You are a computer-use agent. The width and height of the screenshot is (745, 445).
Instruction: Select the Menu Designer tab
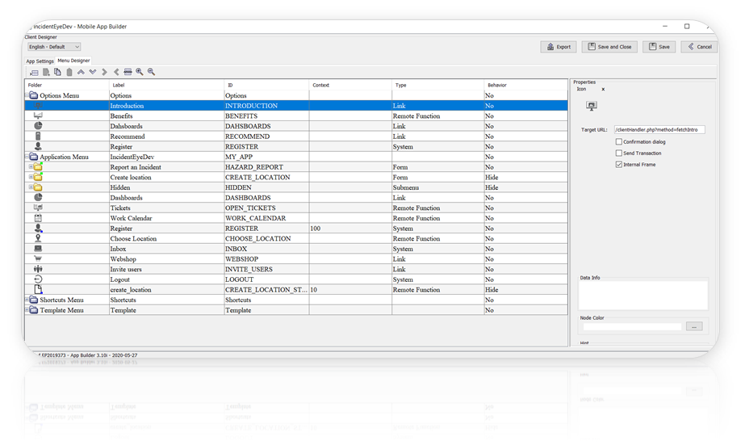tap(73, 61)
